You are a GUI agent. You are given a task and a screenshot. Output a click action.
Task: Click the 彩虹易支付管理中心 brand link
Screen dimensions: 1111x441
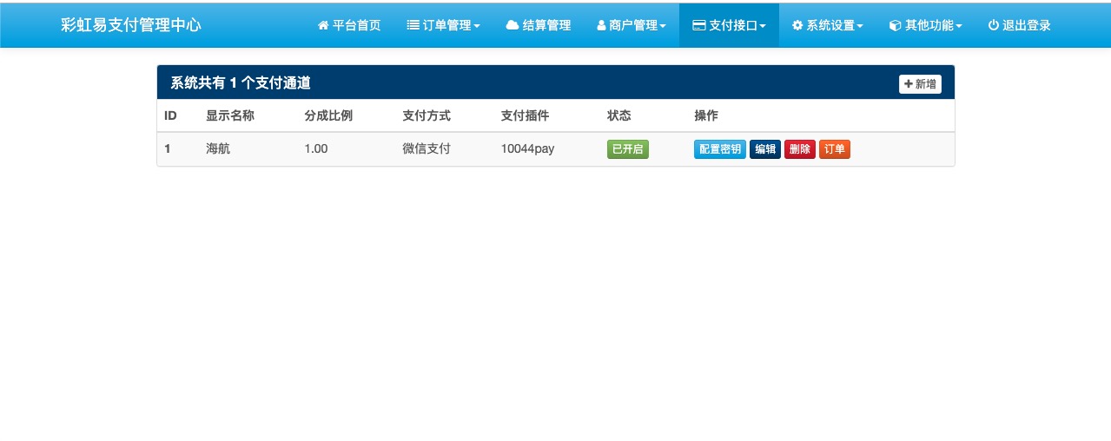[131, 25]
